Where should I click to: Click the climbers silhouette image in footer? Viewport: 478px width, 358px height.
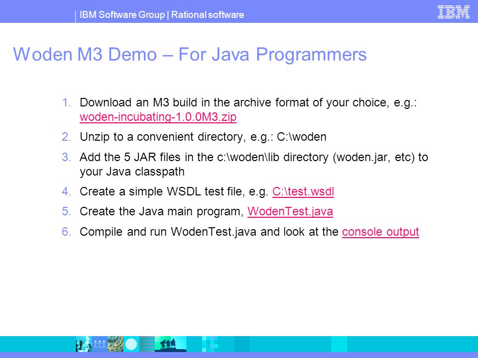171,344
